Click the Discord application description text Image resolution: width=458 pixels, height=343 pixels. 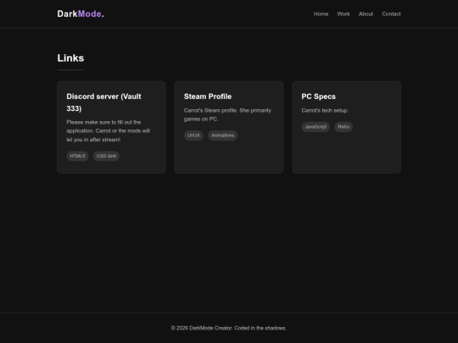click(109, 131)
